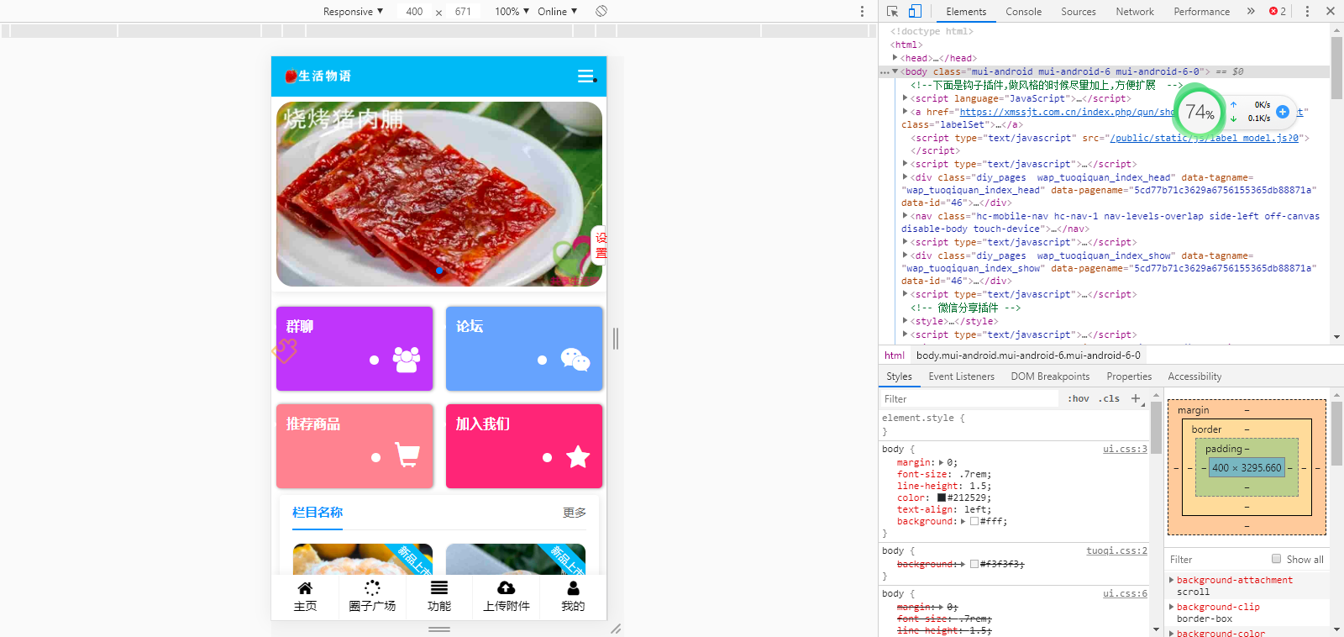
Task: Click the add new style rule plus icon
Action: click(x=1136, y=398)
